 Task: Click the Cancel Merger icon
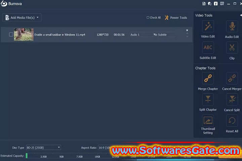(232, 78)
